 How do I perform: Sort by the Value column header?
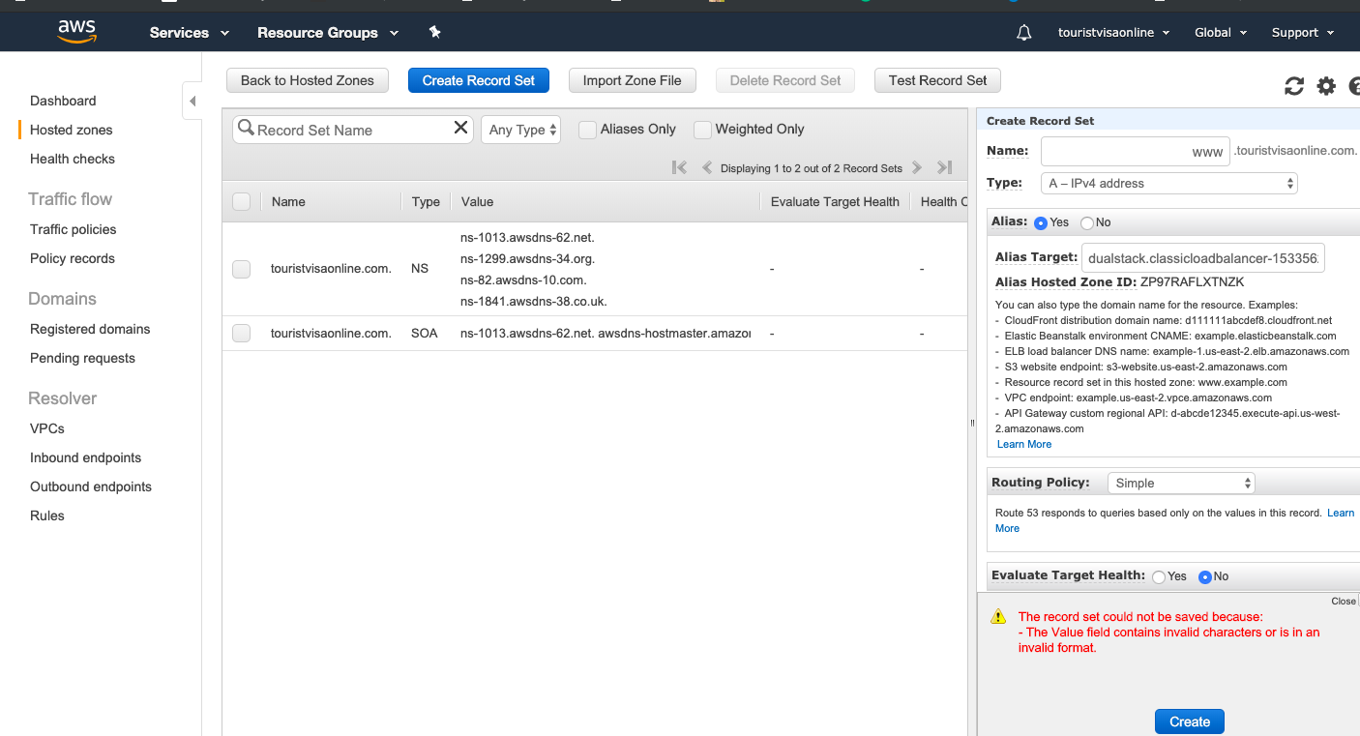tap(477, 202)
